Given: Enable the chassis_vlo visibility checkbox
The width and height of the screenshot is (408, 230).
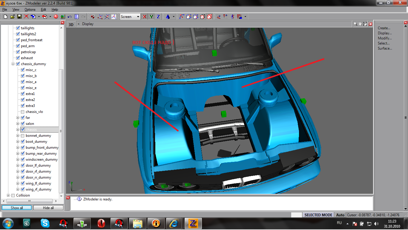Looking at the screenshot, I should coord(23,112).
